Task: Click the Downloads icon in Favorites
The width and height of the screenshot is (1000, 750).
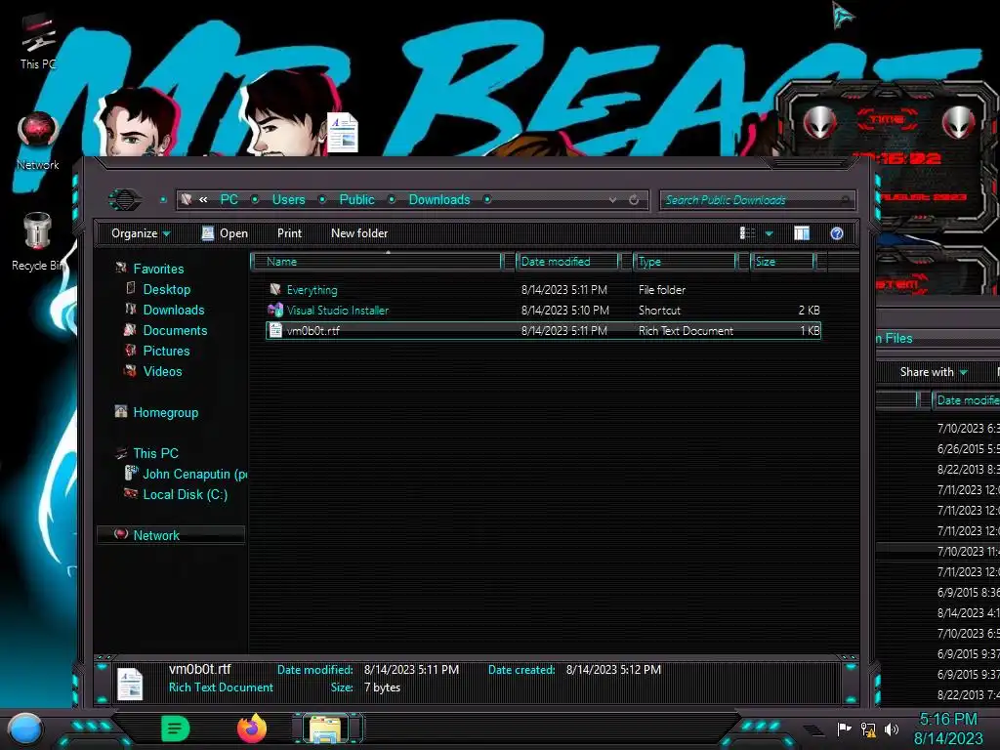Action: click(131, 310)
